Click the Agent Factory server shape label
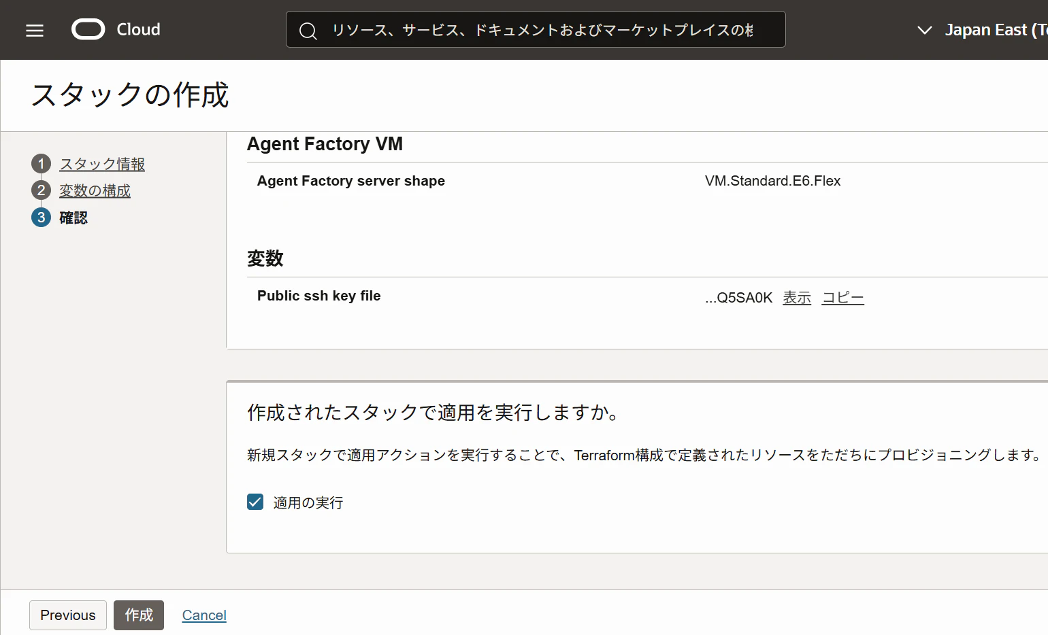Viewport: 1048px width, 635px height. [x=351, y=181]
